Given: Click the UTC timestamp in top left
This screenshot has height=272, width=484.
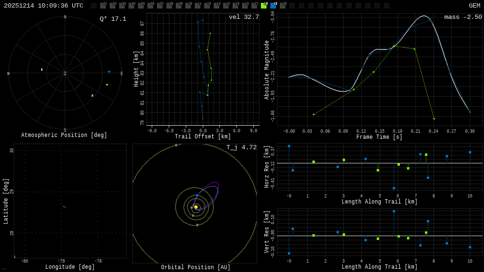Looking at the screenshot, I should 43,6.
